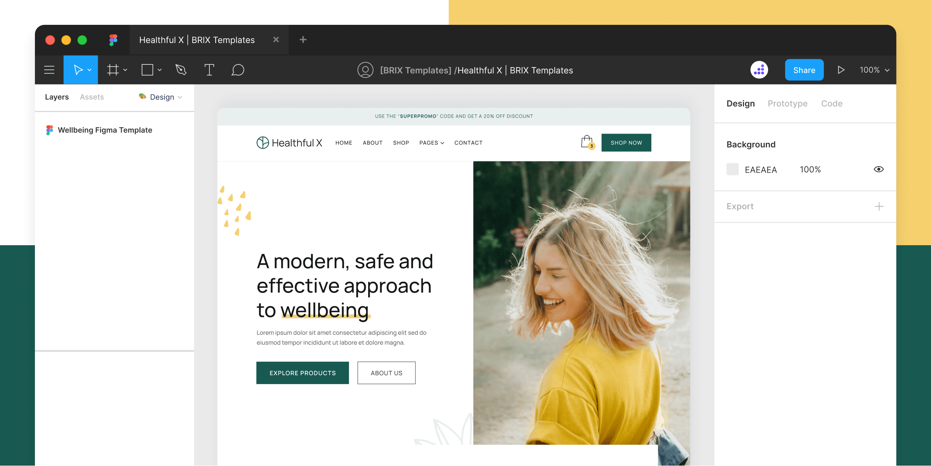931x466 pixels.
Task: Click Figma icon beside Wellbeing Figma Template
Action: click(x=49, y=130)
